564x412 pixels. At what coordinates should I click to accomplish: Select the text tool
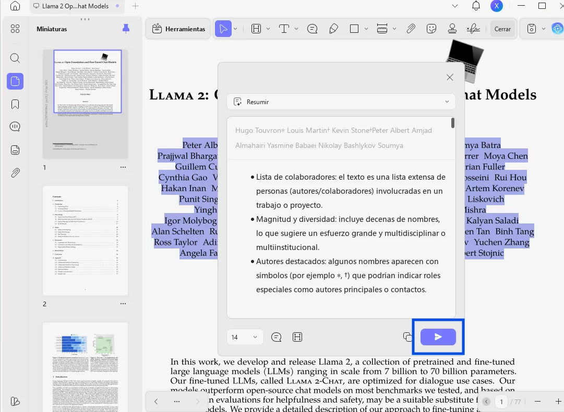pyautogui.click(x=284, y=29)
